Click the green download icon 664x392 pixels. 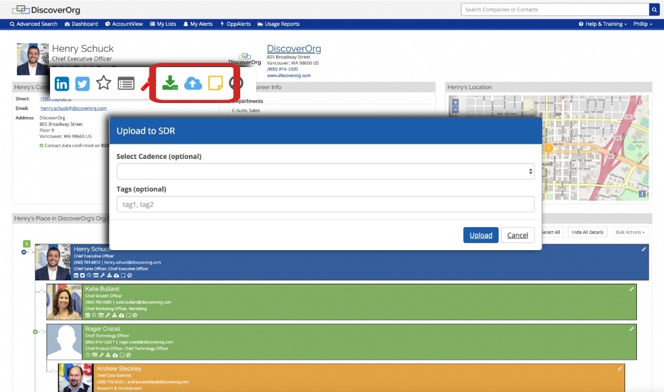click(x=170, y=83)
